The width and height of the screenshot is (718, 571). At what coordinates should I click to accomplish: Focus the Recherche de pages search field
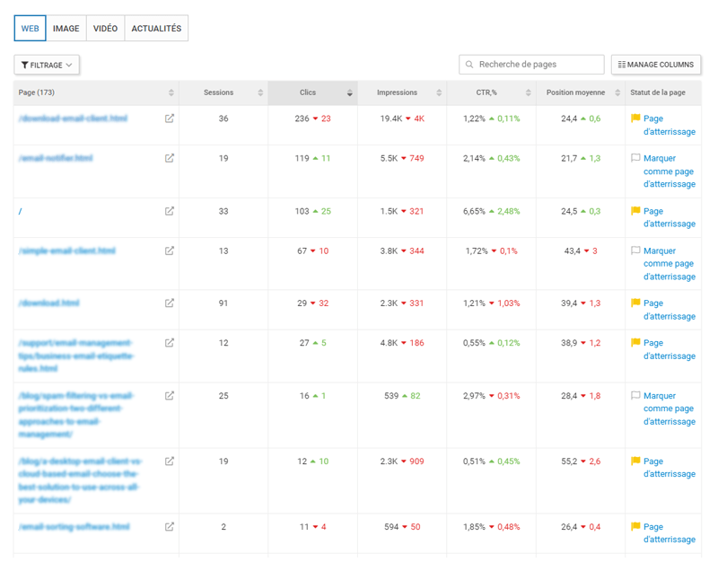(538, 65)
